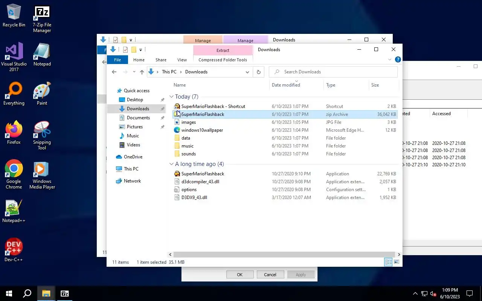482x301 pixels.
Task: Switch to details view layout icon
Action: 388,262
